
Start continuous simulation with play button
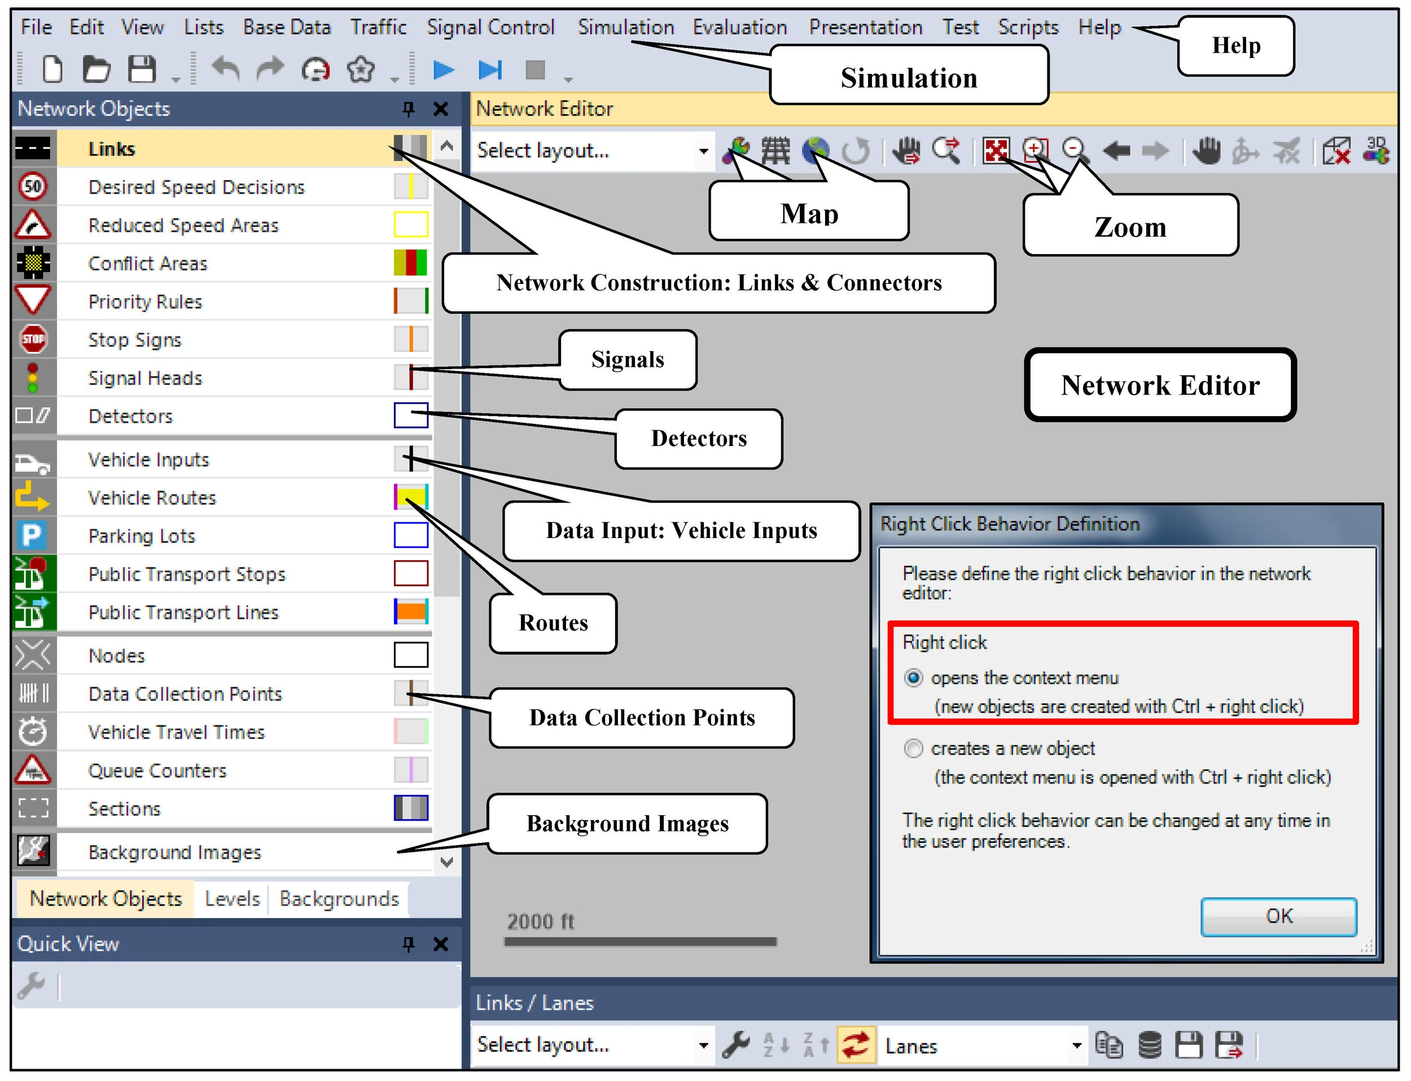[x=443, y=69]
